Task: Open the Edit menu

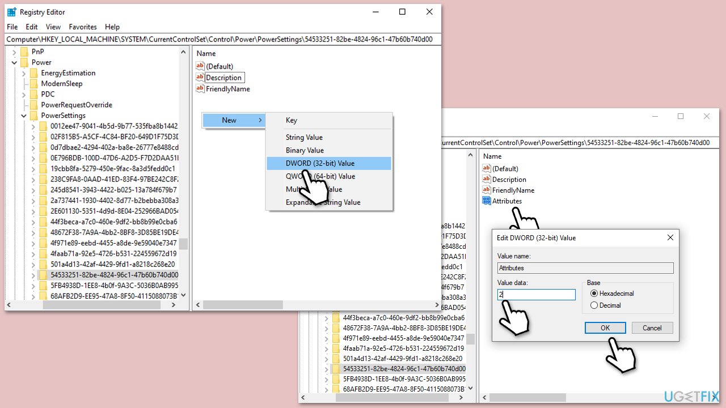Action: (32, 27)
